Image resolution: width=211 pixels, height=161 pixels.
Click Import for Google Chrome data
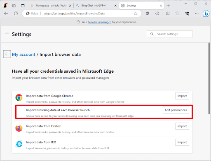pos(182,96)
